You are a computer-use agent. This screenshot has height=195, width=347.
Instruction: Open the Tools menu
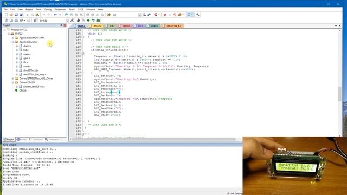coord(72,9)
